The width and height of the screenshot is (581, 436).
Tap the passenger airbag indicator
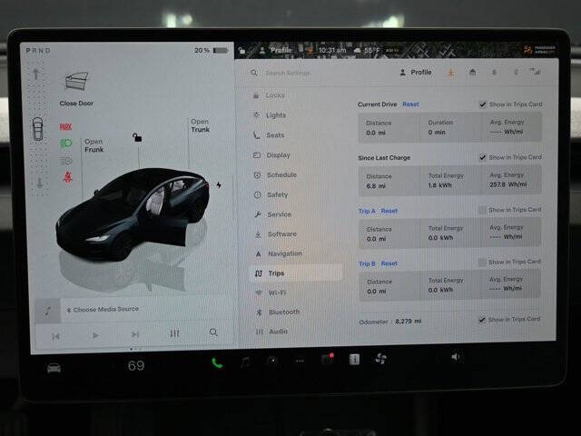539,50
